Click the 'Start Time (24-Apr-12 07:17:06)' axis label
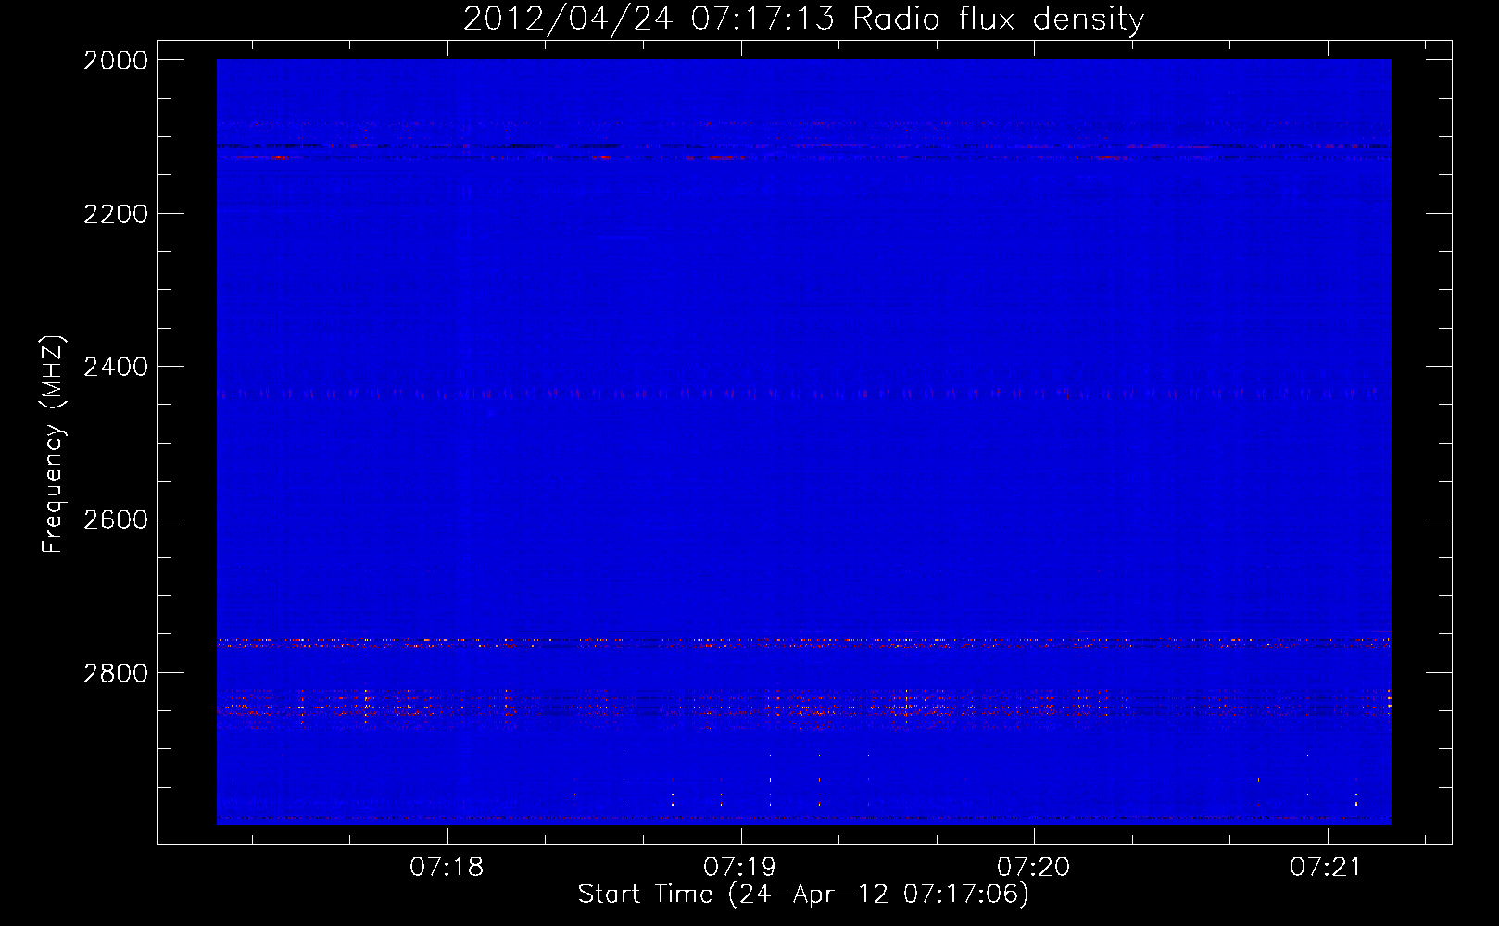 (803, 894)
